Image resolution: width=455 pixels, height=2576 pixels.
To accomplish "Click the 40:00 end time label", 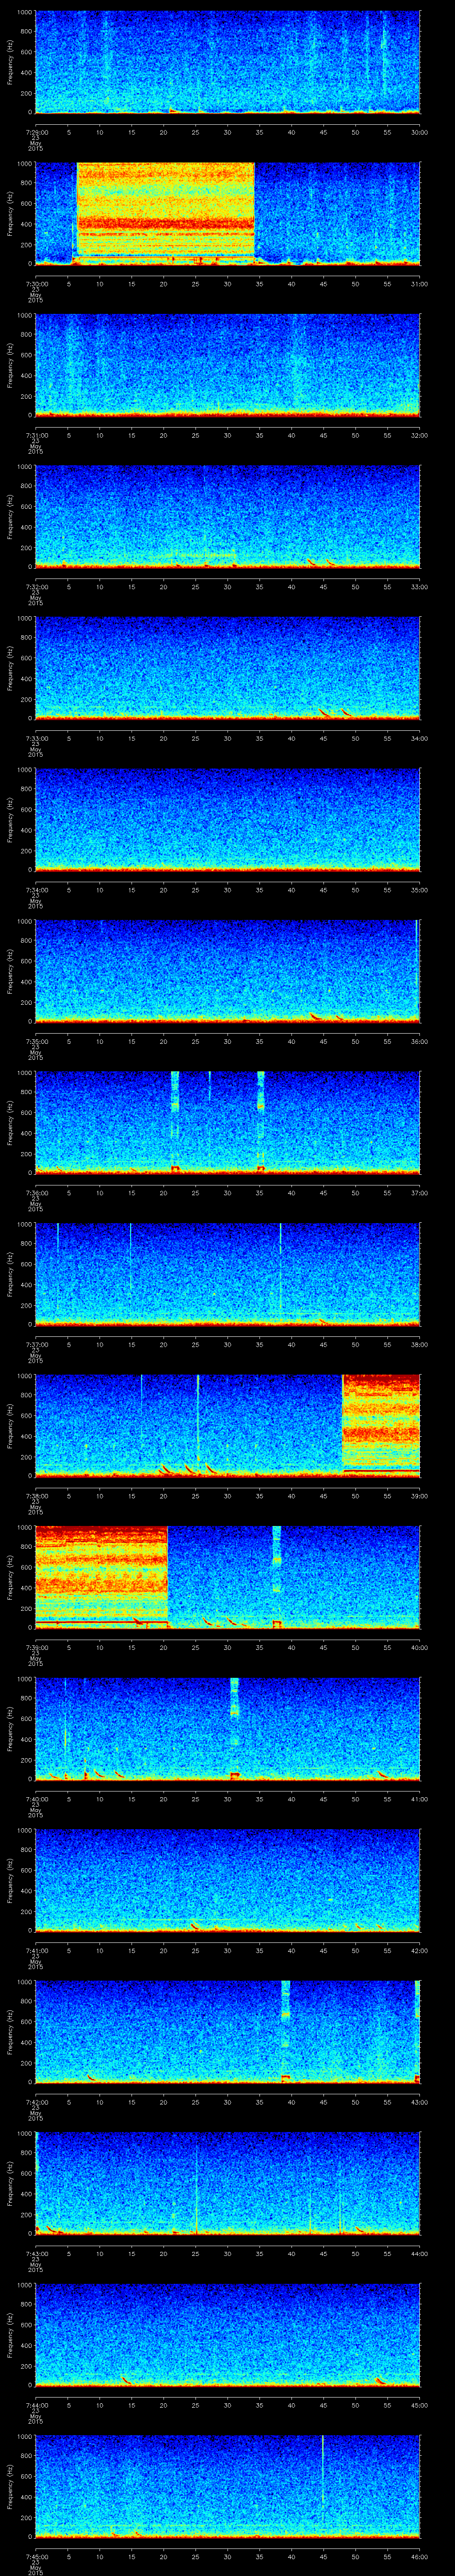I will tap(420, 1647).
